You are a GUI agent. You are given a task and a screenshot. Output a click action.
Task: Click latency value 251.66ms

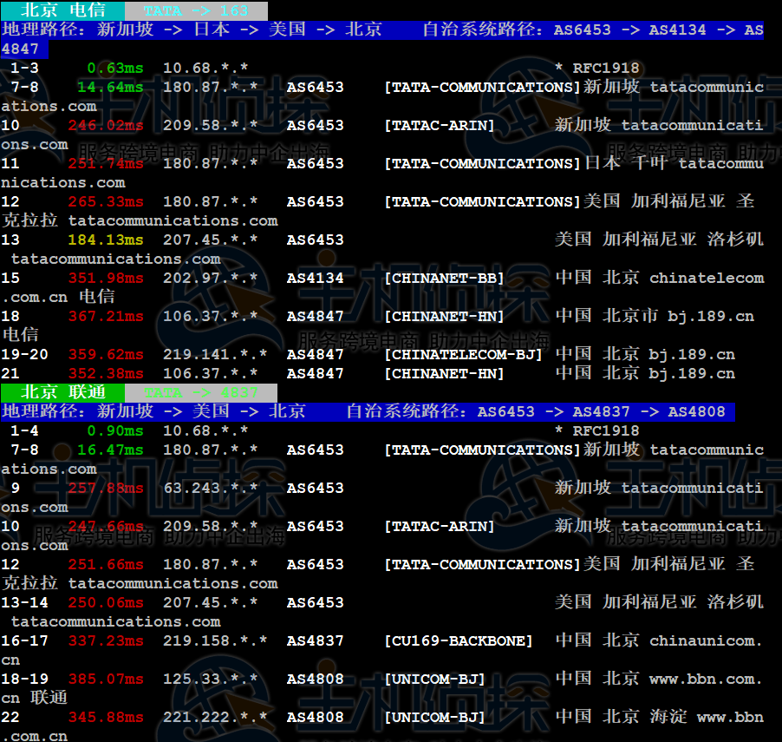[106, 564]
